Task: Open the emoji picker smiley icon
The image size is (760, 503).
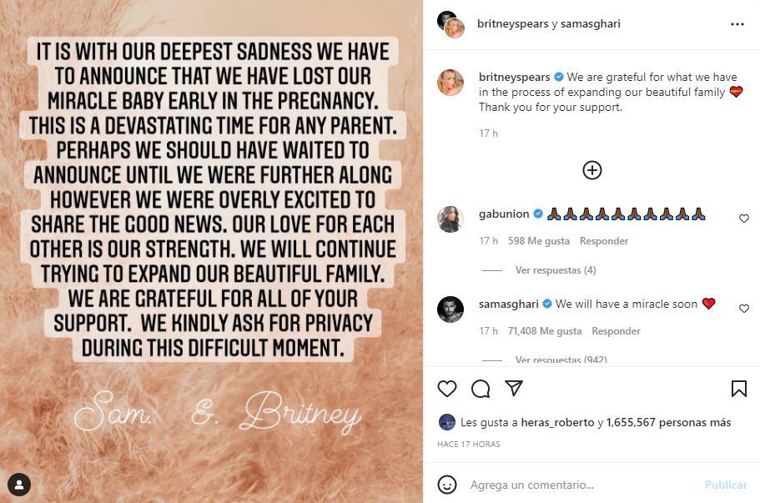Action: click(447, 485)
